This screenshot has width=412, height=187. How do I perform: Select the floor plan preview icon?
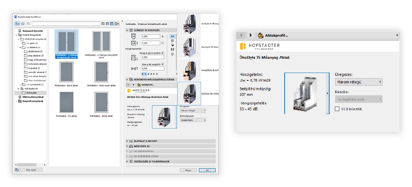click(x=172, y=36)
